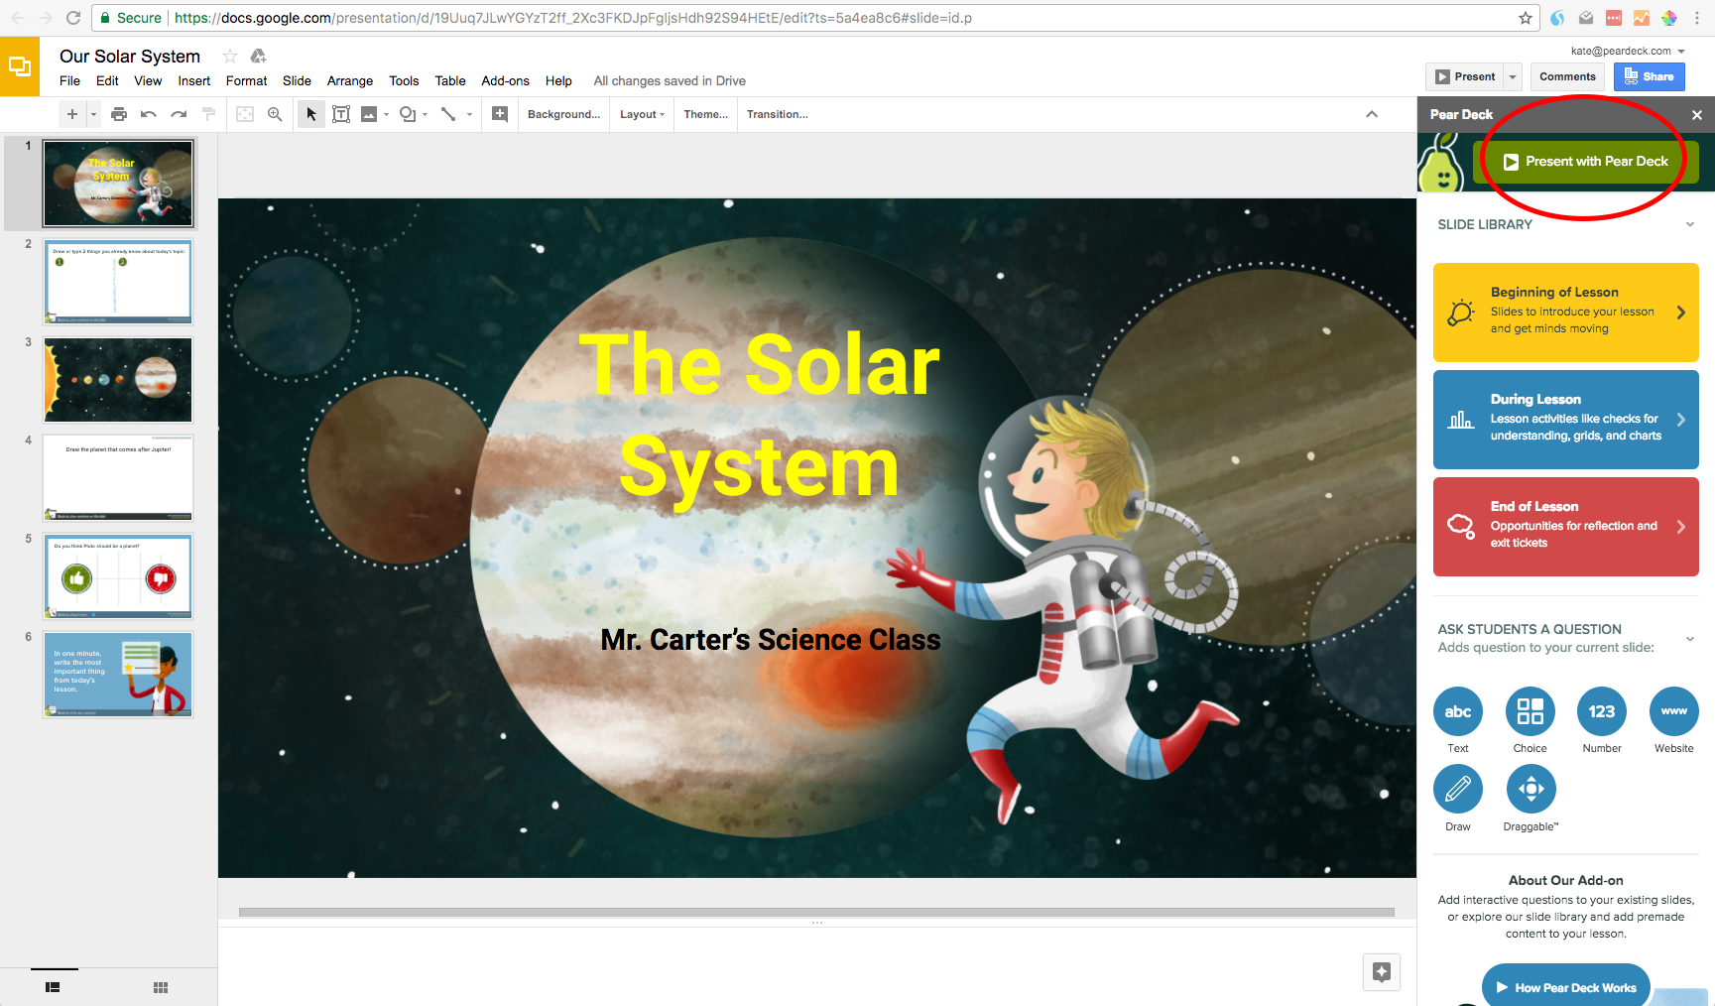Viewport: 1715px width, 1006px height.
Task: Select the shape tool icon
Action: (407, 114)
